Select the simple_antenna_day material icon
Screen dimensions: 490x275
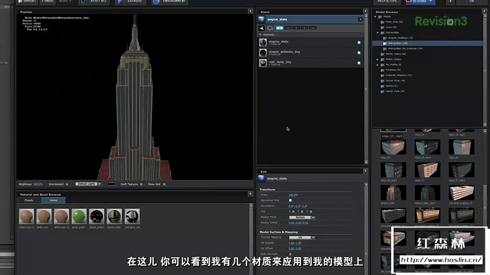(x=263, y=53)
